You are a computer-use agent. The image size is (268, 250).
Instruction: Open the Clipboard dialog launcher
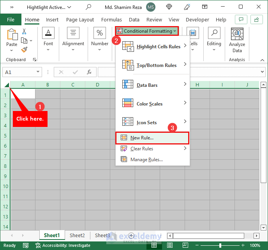coord(35,60)
